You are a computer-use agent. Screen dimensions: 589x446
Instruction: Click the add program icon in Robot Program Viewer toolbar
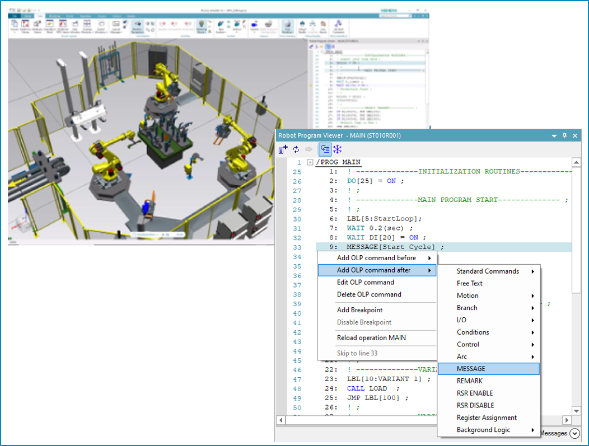click(283, 149)
